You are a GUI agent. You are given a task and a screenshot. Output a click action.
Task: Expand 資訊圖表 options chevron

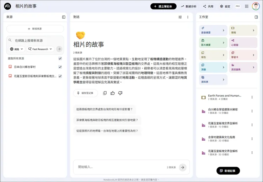253,67
